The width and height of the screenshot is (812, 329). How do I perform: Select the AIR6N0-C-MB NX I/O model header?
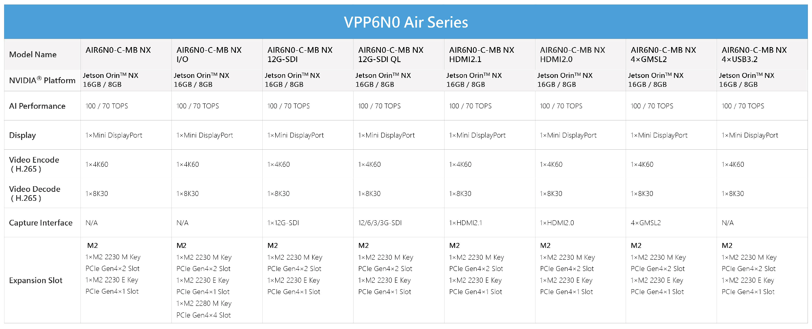pos(209,54)
